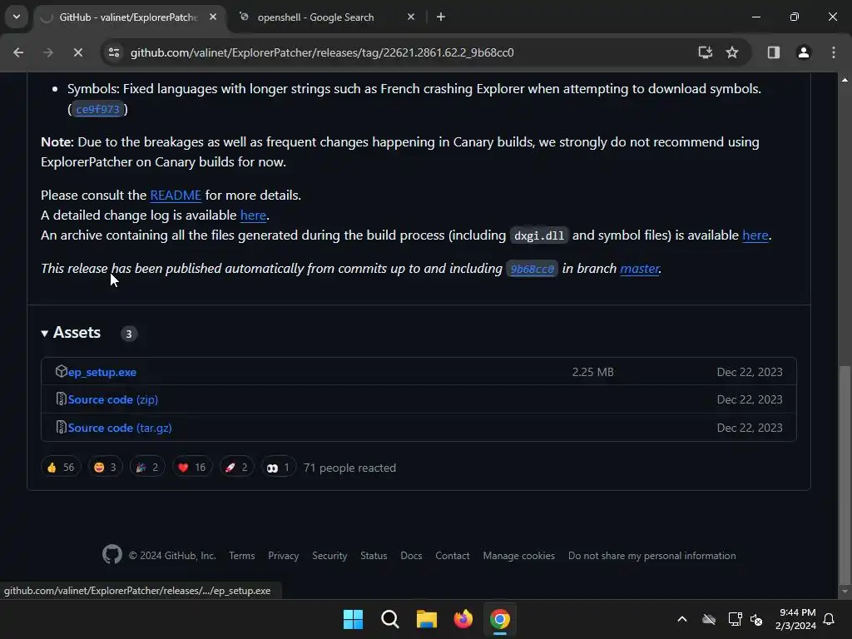Open the build archive here link
Screen dimensions: 852x639
[x=755, y=235]
